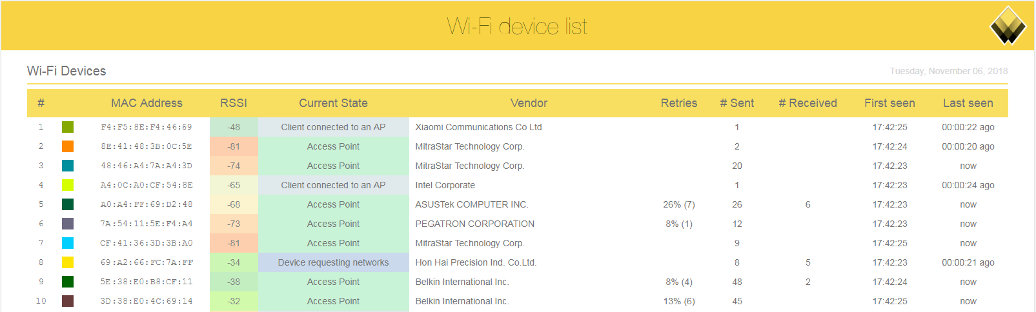Click Intel Corporate vendor cell

click(445, 185)
